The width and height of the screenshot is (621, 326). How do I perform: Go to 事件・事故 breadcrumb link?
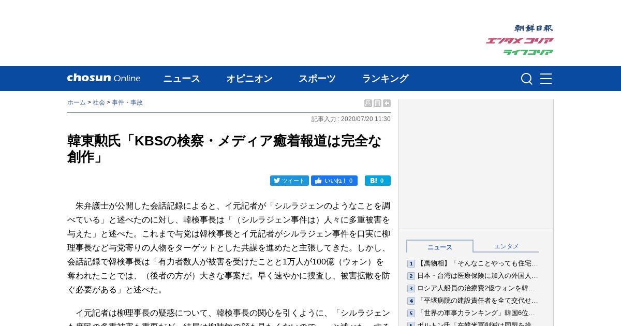click(x=127, y=102)
